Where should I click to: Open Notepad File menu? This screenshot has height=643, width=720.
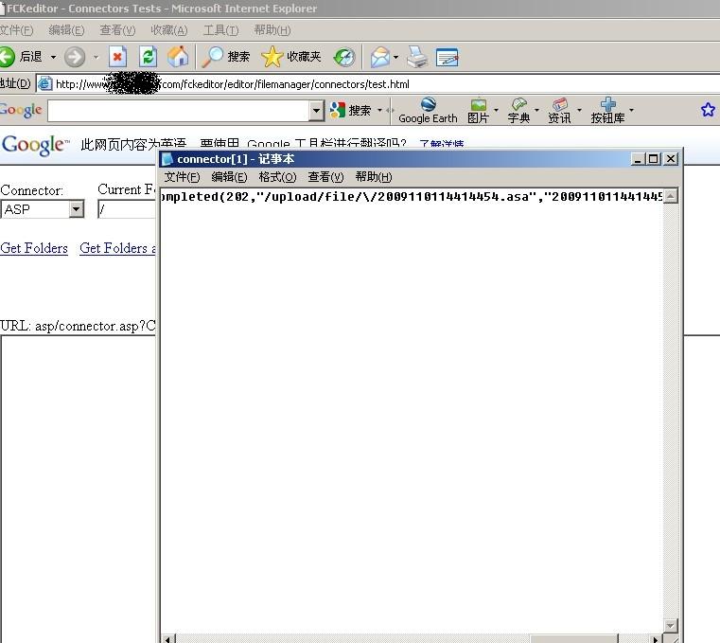click(x=182, y=177)
